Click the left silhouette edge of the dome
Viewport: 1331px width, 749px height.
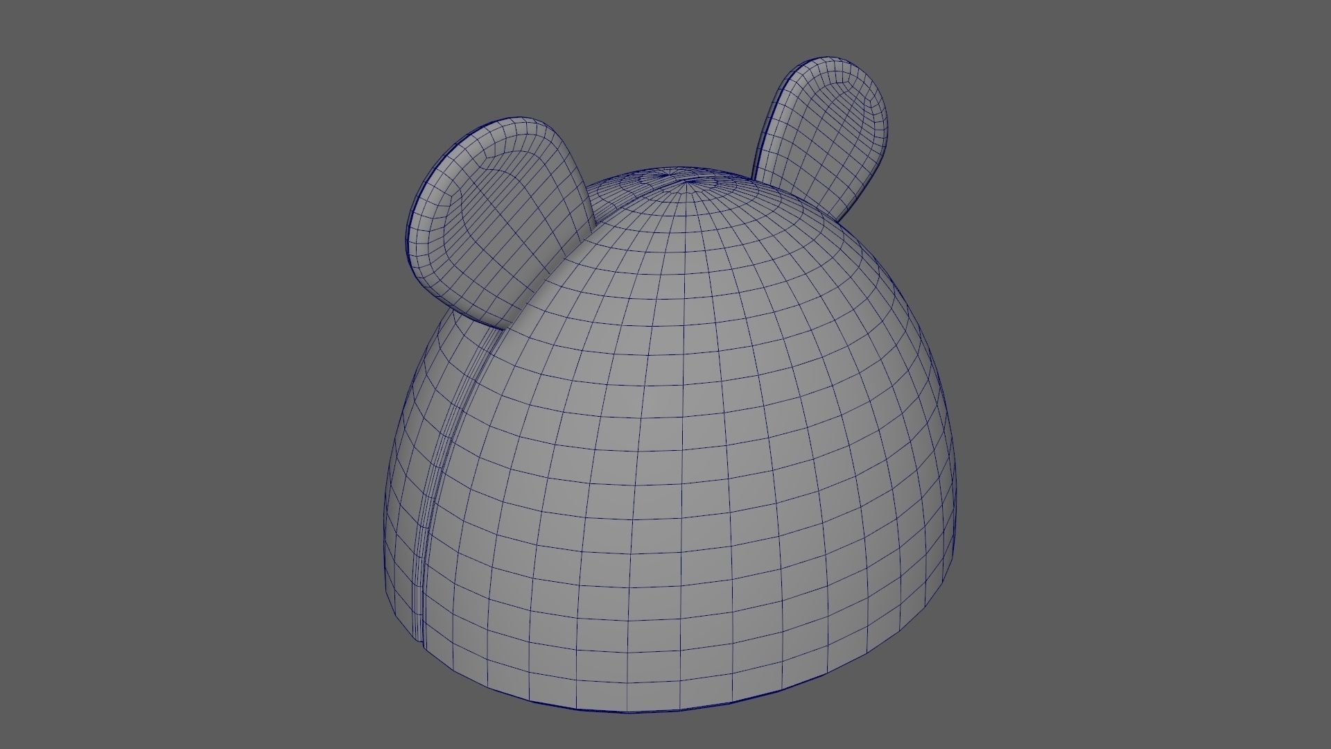pos(386,499)
